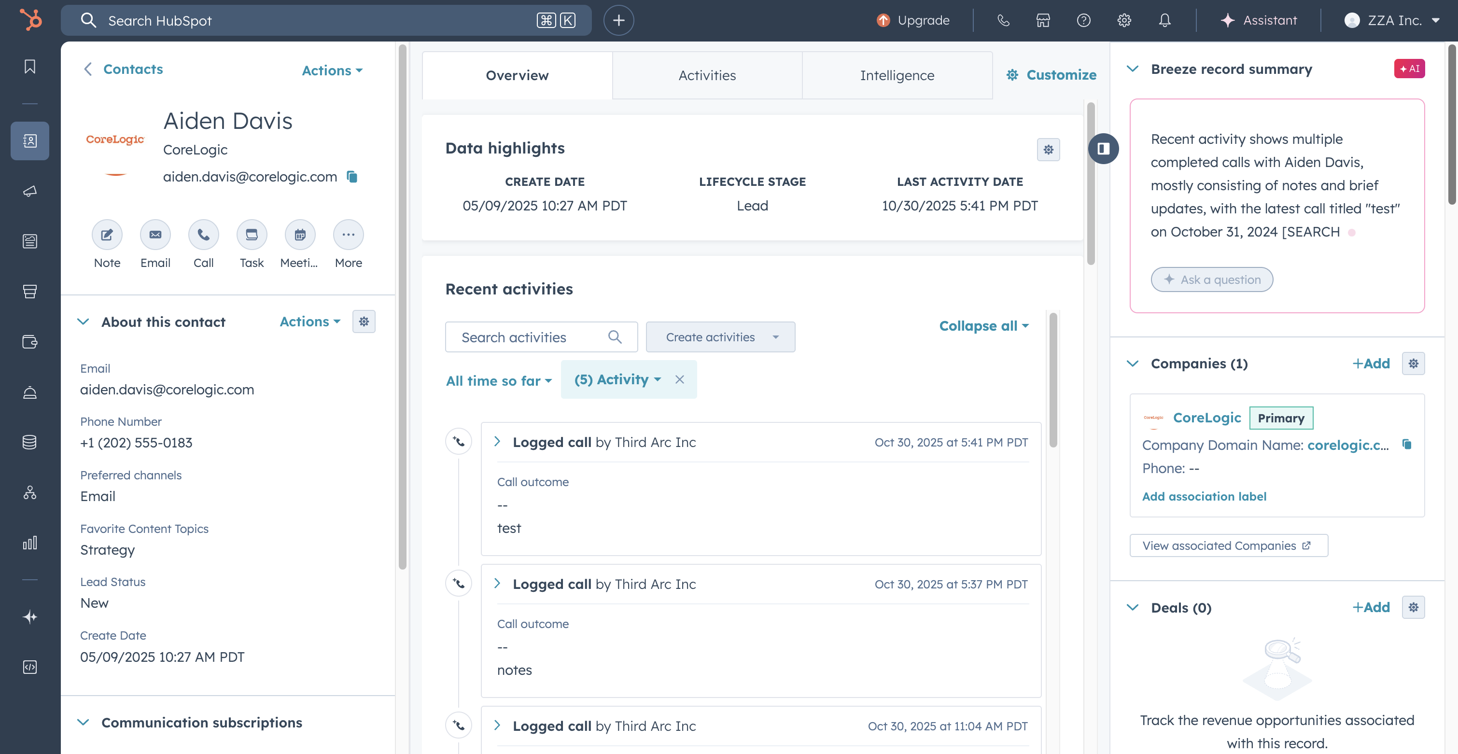The height and width of the screenshot is (754, 1458).
Task: Open the Meeting scheduling icon
Action: [299, 234]
